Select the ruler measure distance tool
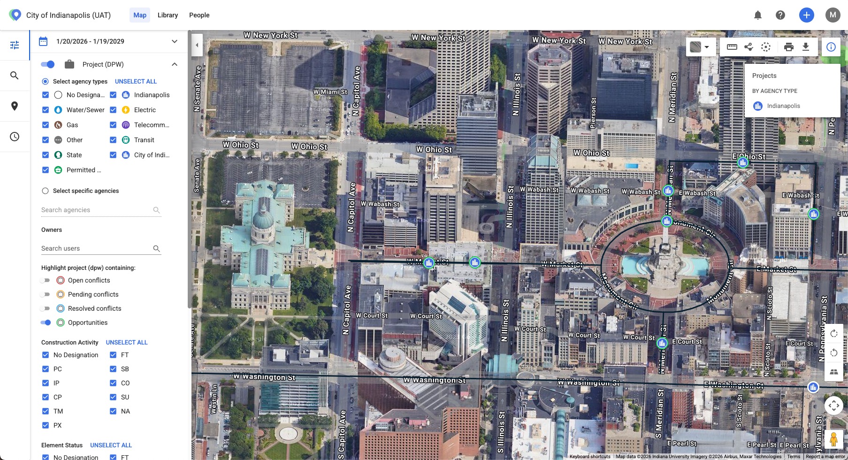 tap(732, 47)
